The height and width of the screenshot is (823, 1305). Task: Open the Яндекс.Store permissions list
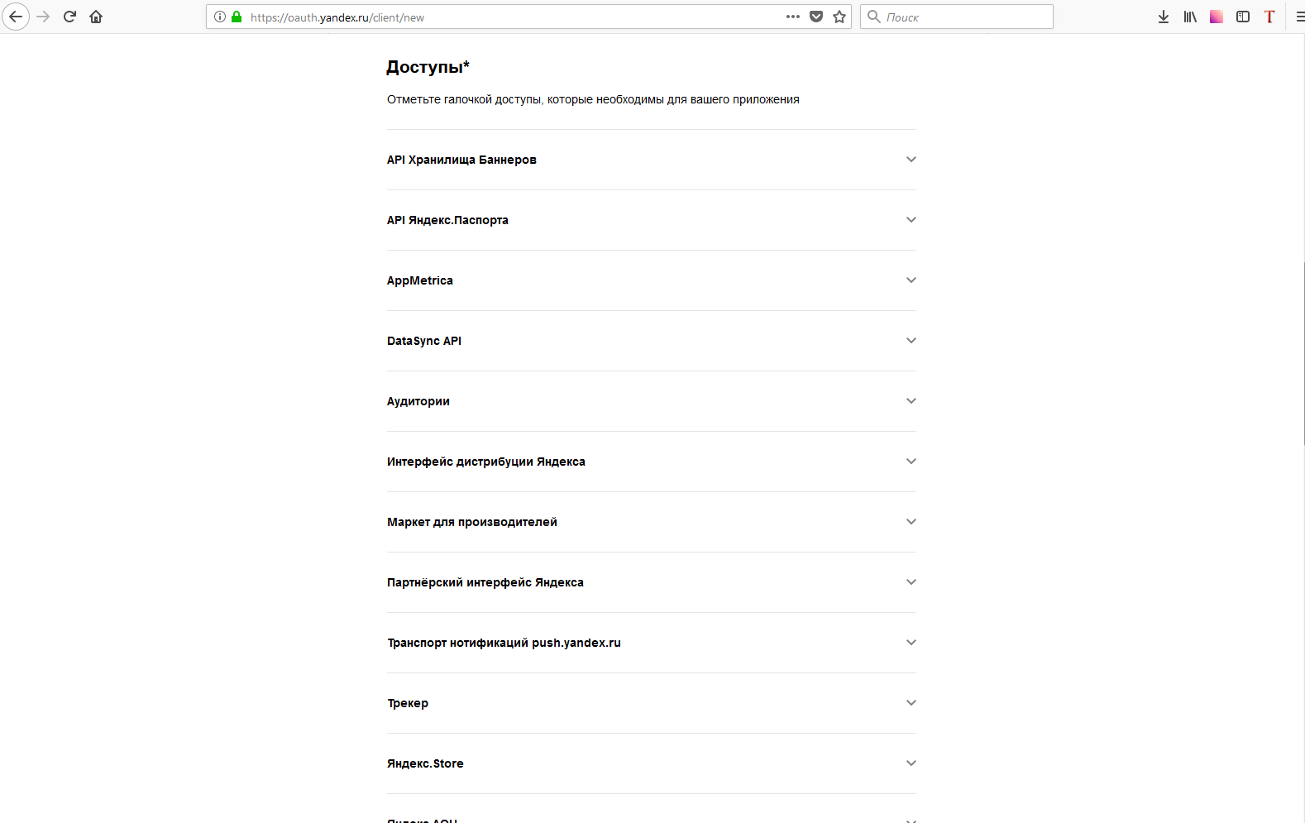(652, 763)
